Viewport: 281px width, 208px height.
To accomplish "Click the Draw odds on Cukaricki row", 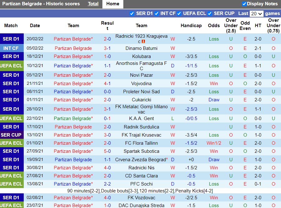I will [214, 100].
